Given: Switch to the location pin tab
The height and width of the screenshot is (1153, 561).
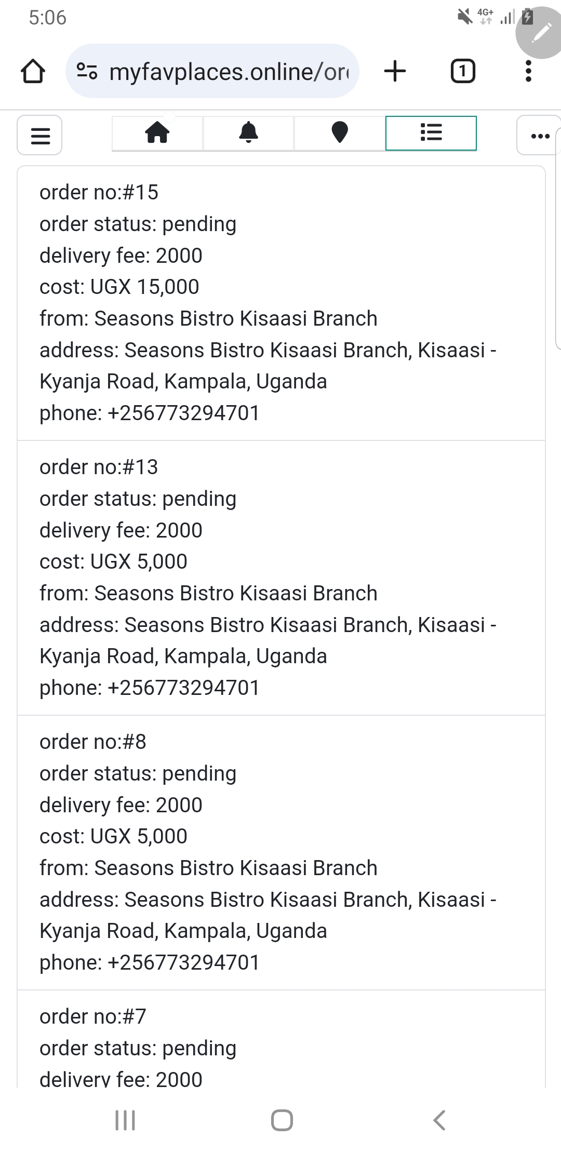Looking at the screenshot, I should [339, 133].
